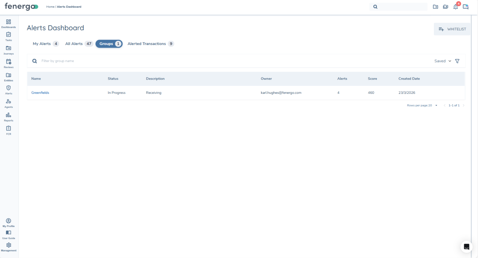Go to Journeys in sidebar
Screen dimensions: 478x258
click(x=8, y=50)
